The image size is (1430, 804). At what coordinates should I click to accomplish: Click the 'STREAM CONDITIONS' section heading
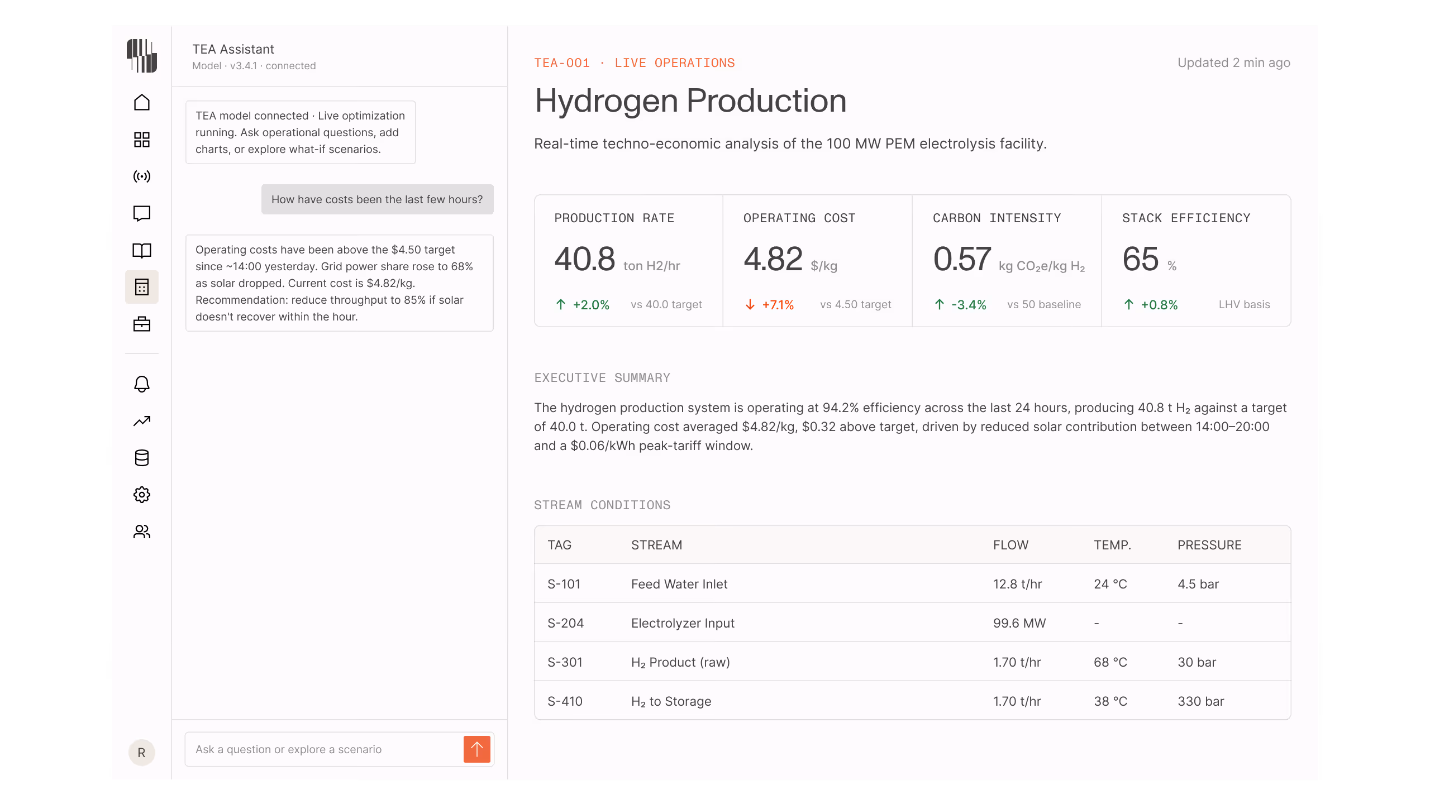(x=602, y=505)
